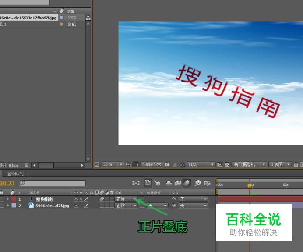Screen dimensions: 303x252
Task: Select the JPEG footage item in project panel
Action: (29, 18)
